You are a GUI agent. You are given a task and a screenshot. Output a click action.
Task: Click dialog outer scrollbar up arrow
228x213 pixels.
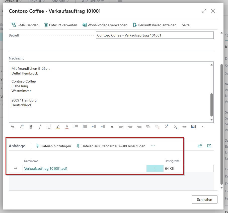coord(221,32)
